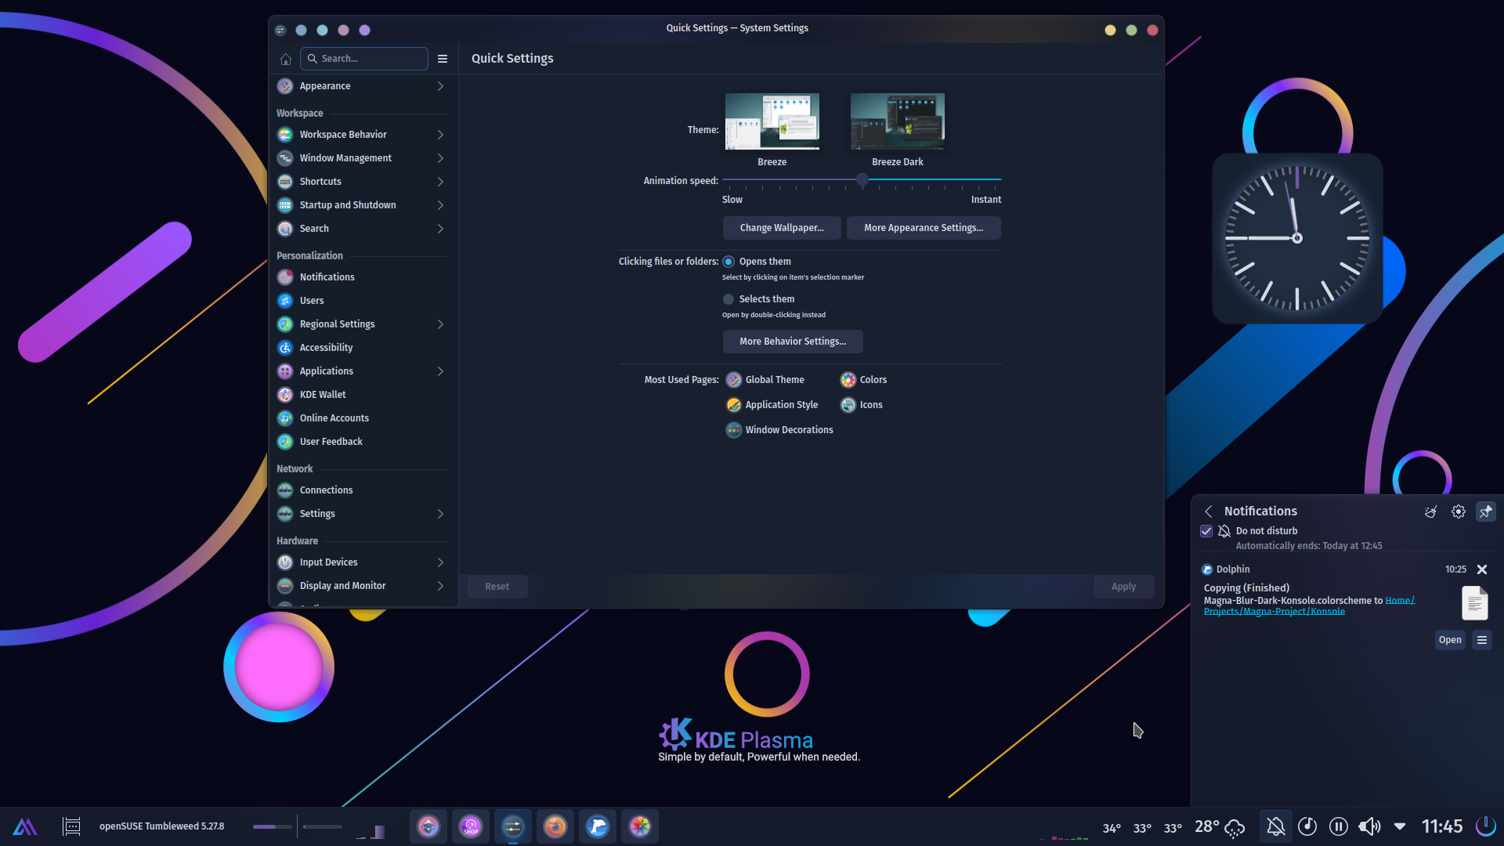Click the Reset button
The height and width of the screenshot is (846, 1504).
click(x=497, y=587)
